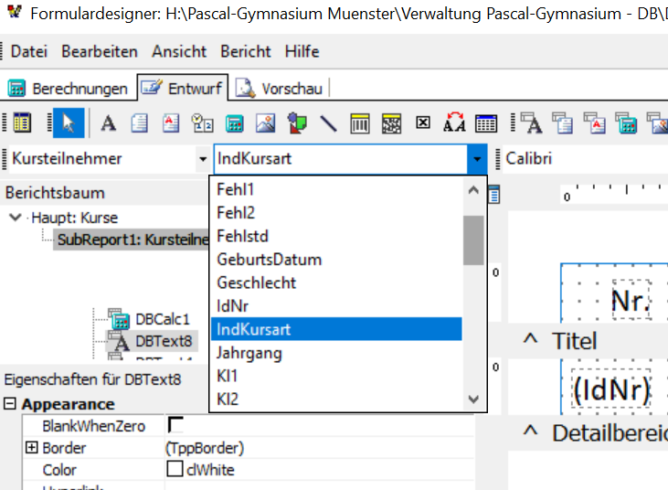Select the Shape component tool
Screen dimensions: 668x490
tap(297, 123)
